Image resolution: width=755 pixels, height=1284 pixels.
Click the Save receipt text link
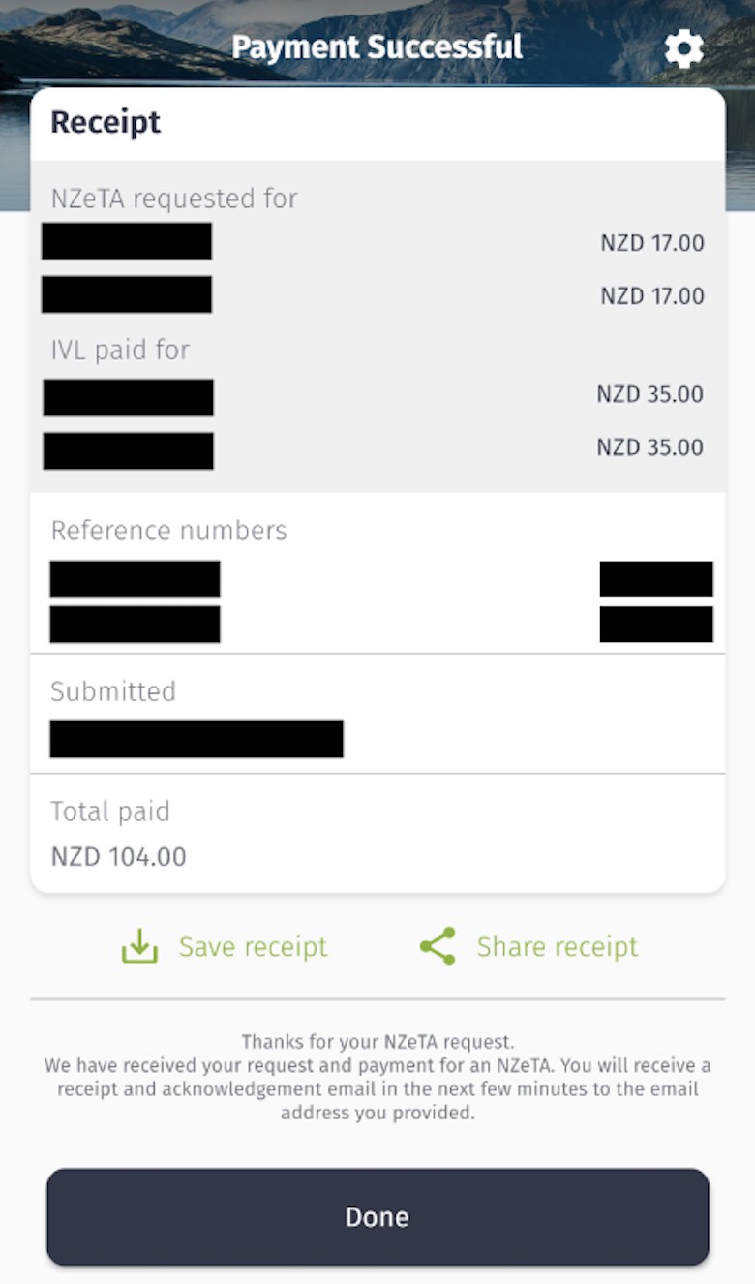click(x=253, y=946)
